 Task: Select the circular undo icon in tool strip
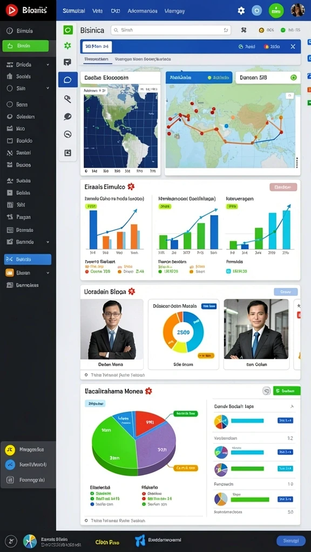[x=67, y=134]
